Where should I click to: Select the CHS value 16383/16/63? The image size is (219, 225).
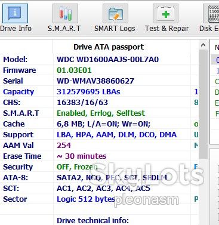pyautogui.click(x=82, y=103)
